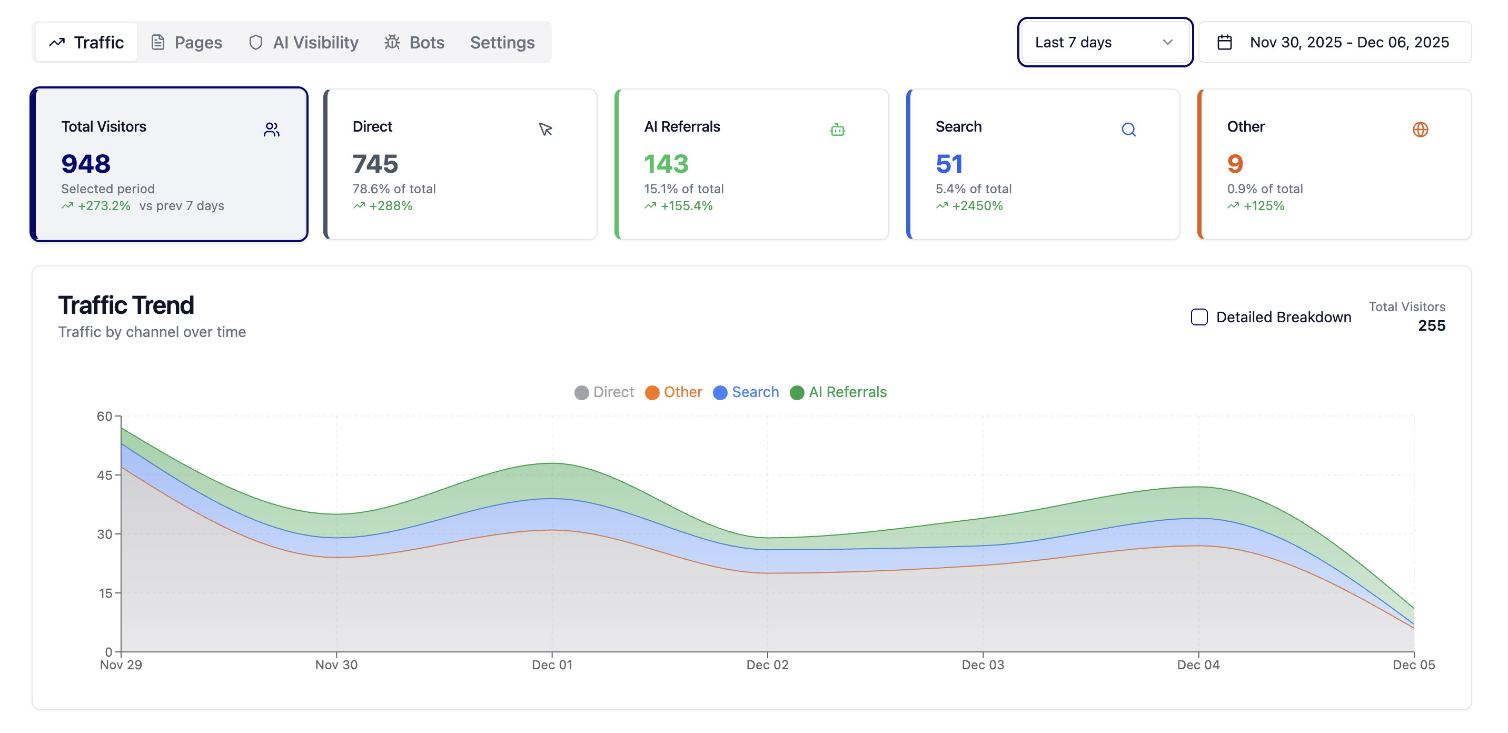Image resolution: width=1508 pixels, height=733 pixels.
Task: Open the Last 7 days dropdown
Action: pos(1105,42)
